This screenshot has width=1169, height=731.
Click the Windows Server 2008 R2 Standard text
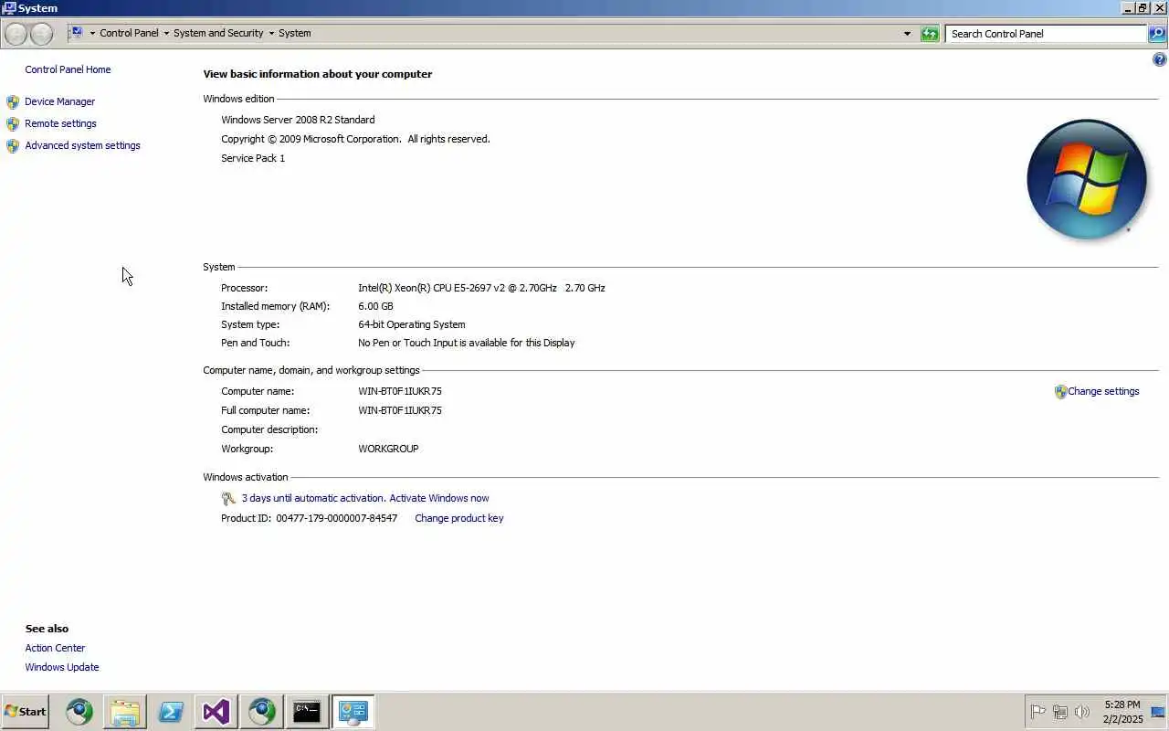pos(298,120)
